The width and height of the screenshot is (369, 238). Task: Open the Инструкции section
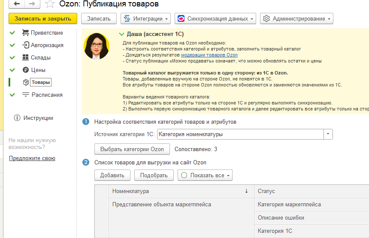(38, 118)
